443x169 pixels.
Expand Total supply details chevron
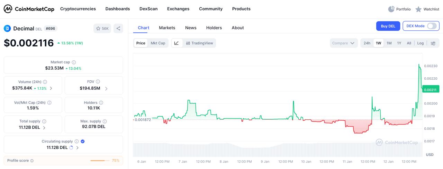point(44,128)
